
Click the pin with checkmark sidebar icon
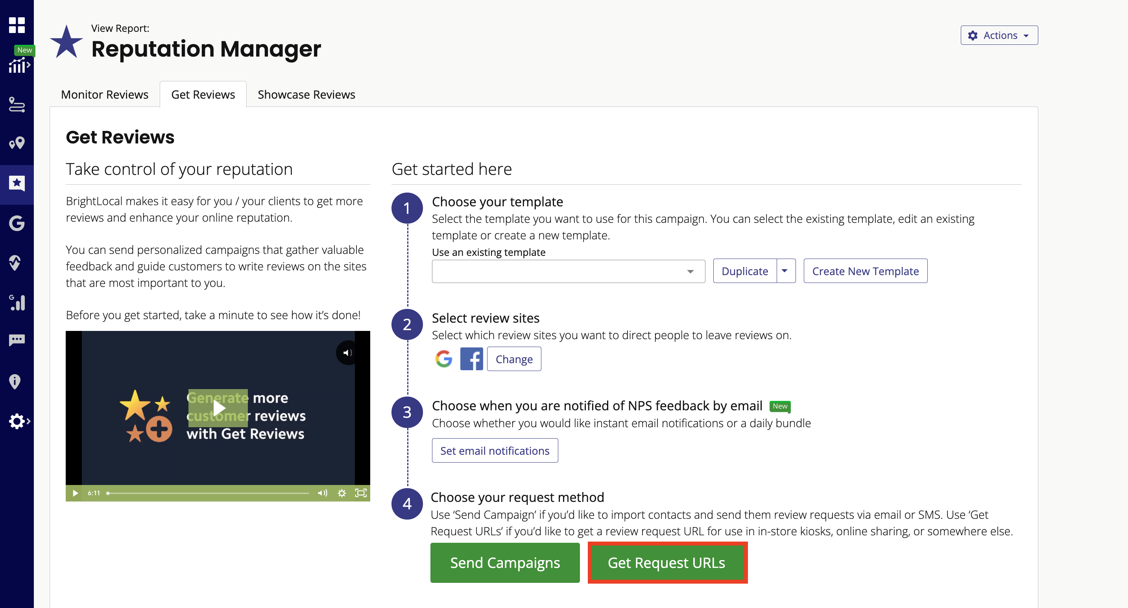click(x=15, y=263)
